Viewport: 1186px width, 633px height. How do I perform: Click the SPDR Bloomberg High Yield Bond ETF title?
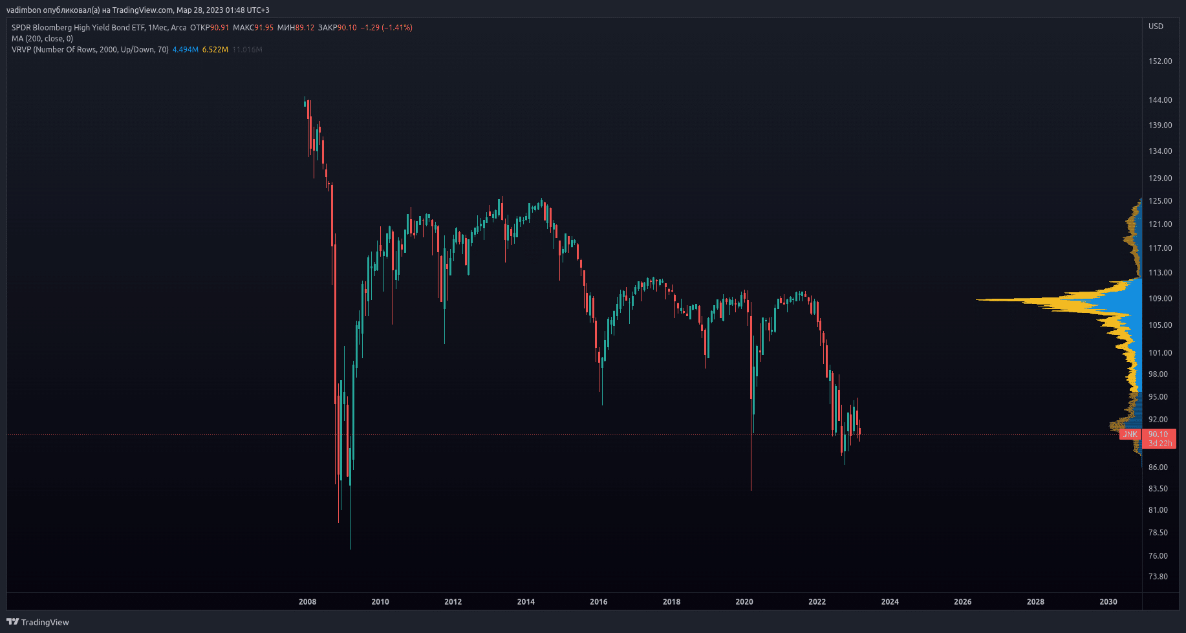pos(78,28)
